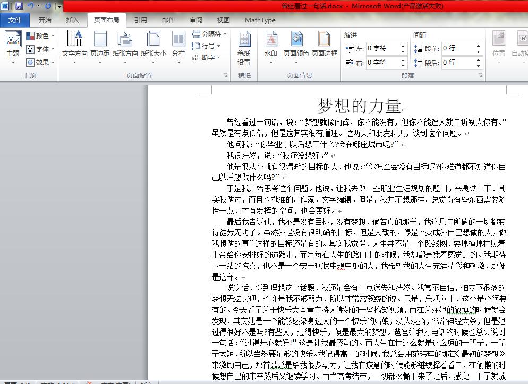Open the 分栏 columns dropdown

(x=178, y=47)
